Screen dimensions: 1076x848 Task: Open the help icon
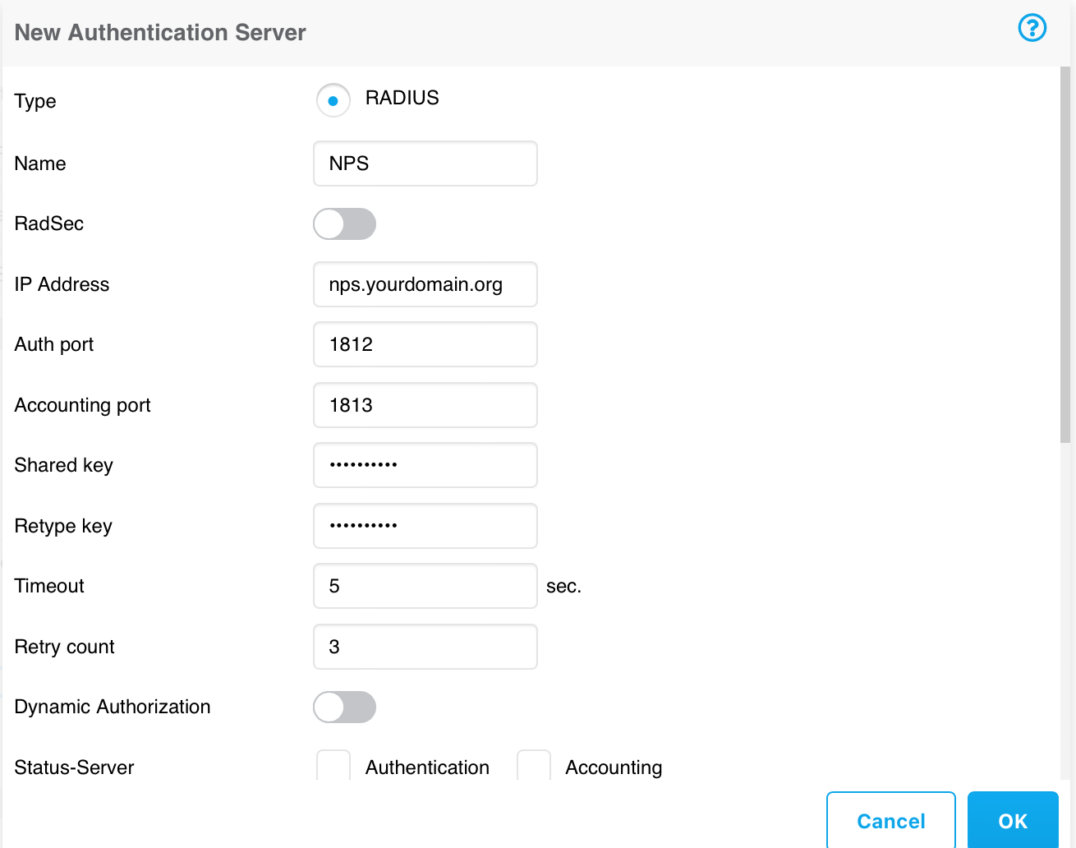point(1032,28)
